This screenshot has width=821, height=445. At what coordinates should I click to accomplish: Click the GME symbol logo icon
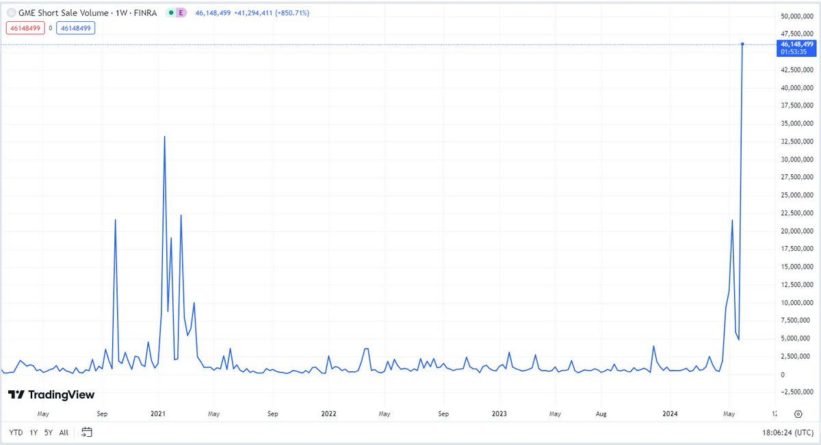(11, 12)
